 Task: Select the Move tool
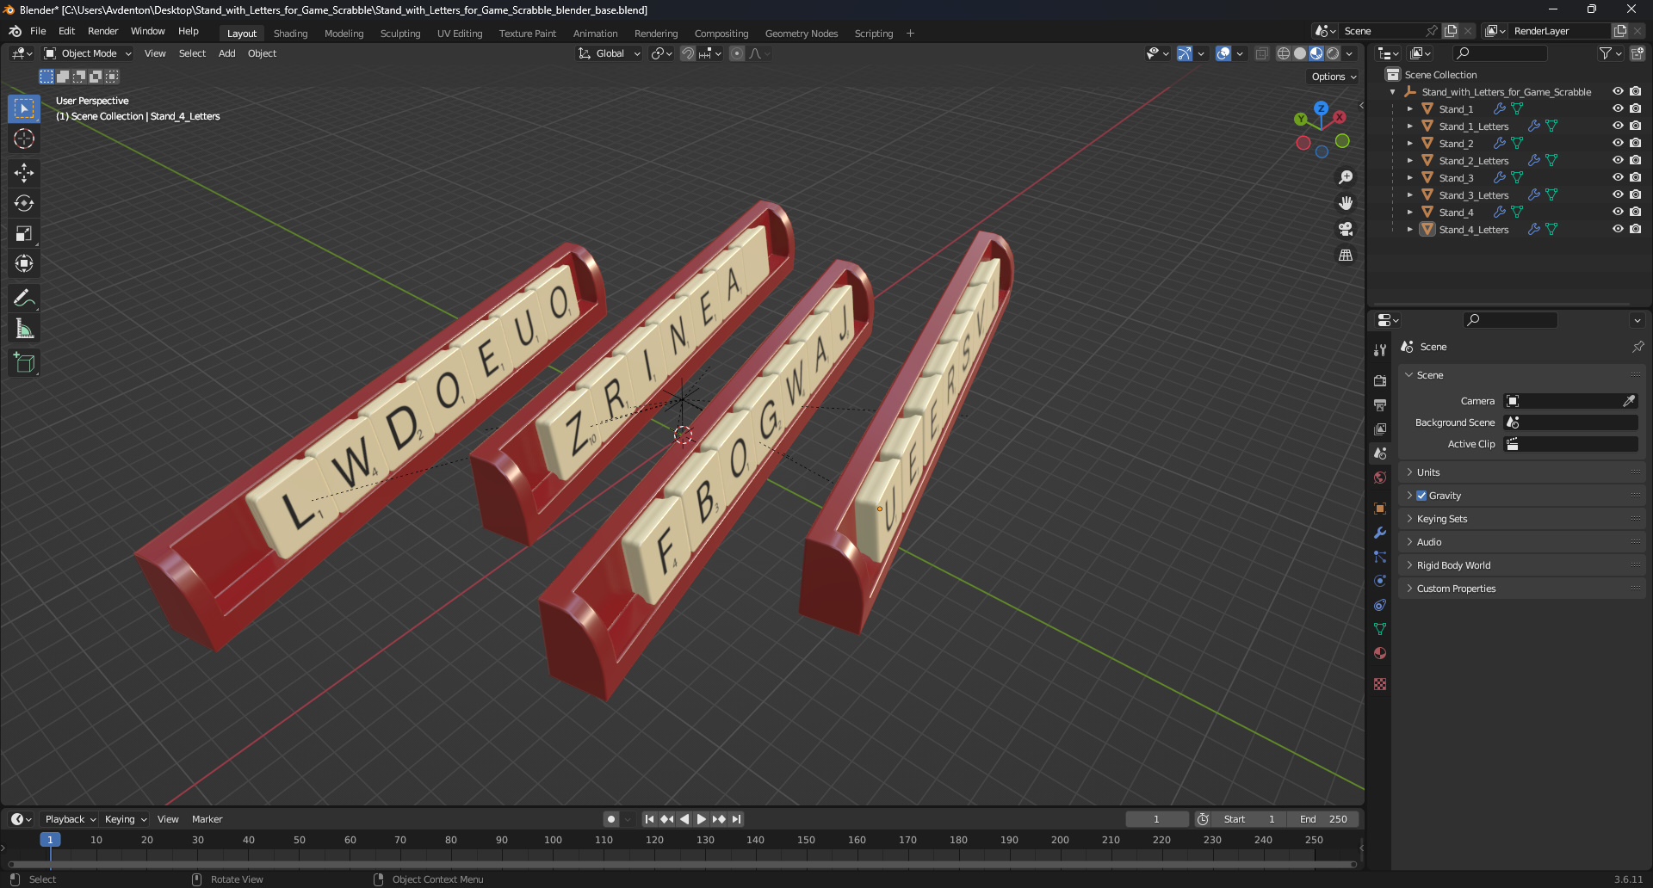pyautogui.click(x=24, y=173)
